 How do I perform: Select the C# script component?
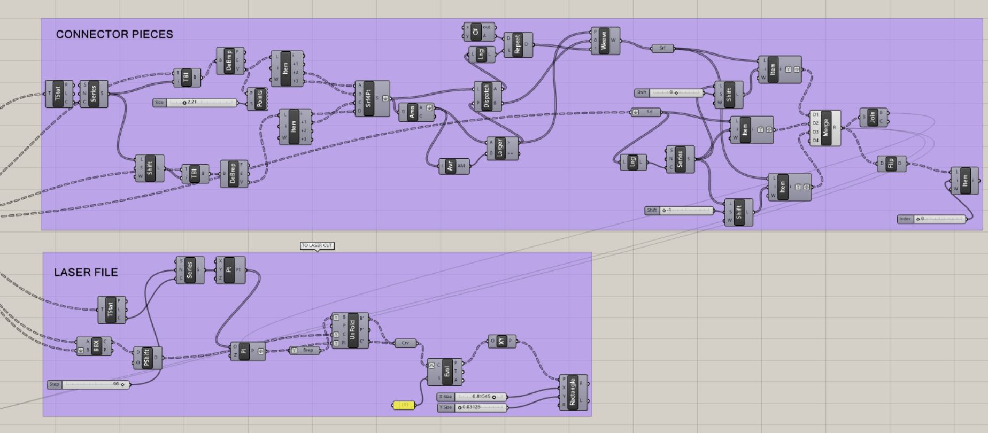click(x=476, y=32)
